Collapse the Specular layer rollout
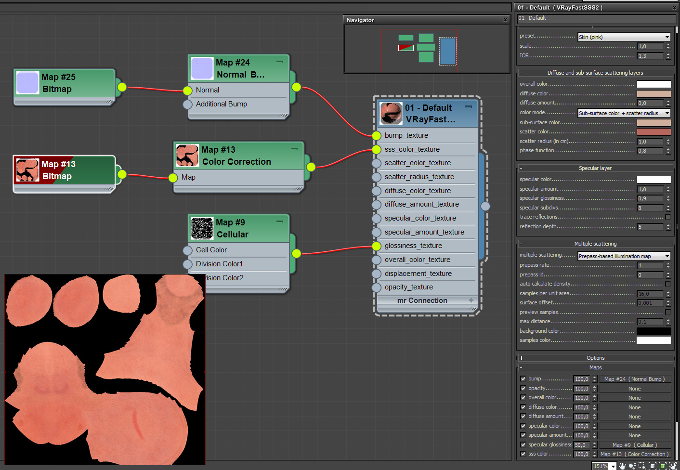 595,168
